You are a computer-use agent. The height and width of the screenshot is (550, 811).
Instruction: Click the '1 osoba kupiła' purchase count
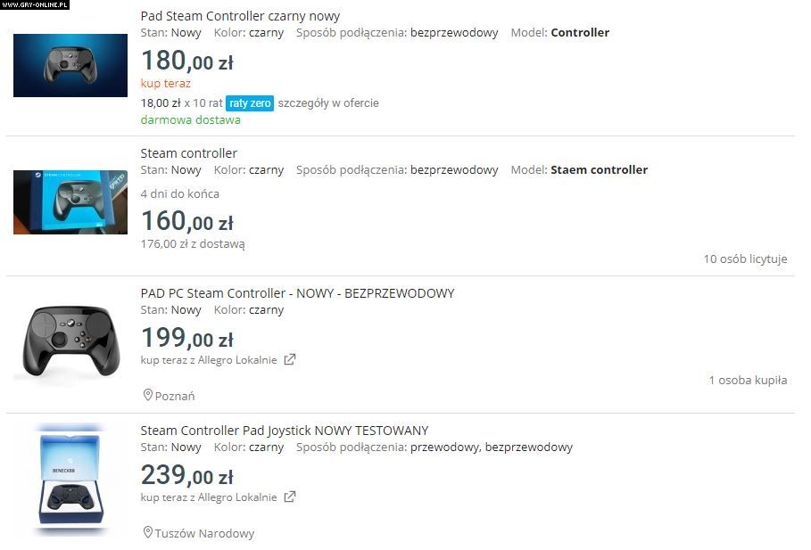(748, 380)
